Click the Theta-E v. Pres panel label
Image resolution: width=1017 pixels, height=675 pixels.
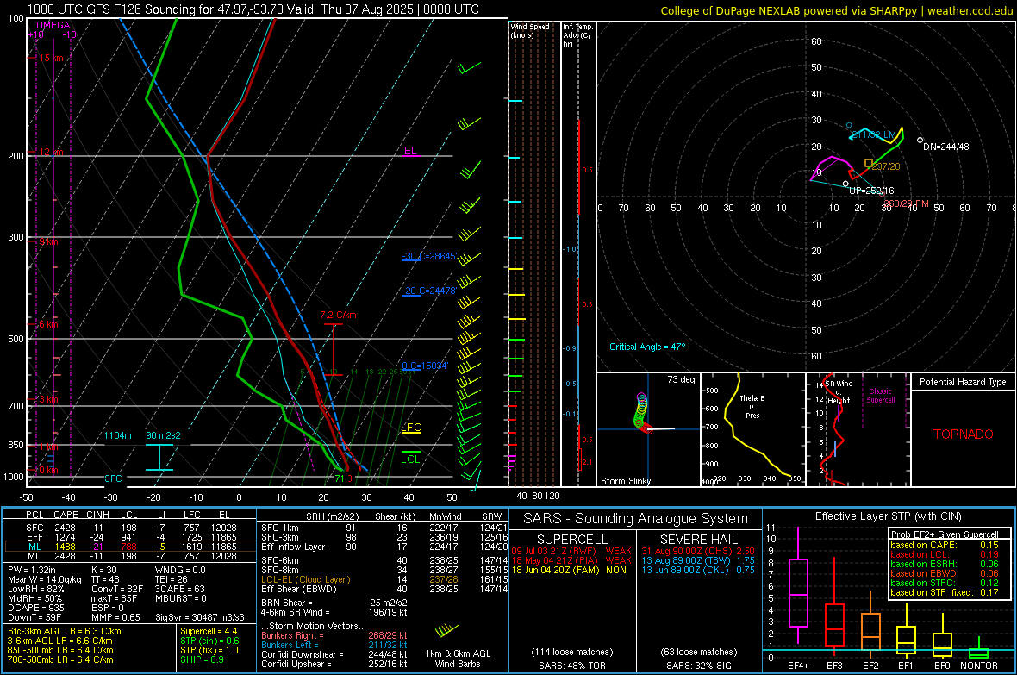pyautogui.click(x=752, y=407)
